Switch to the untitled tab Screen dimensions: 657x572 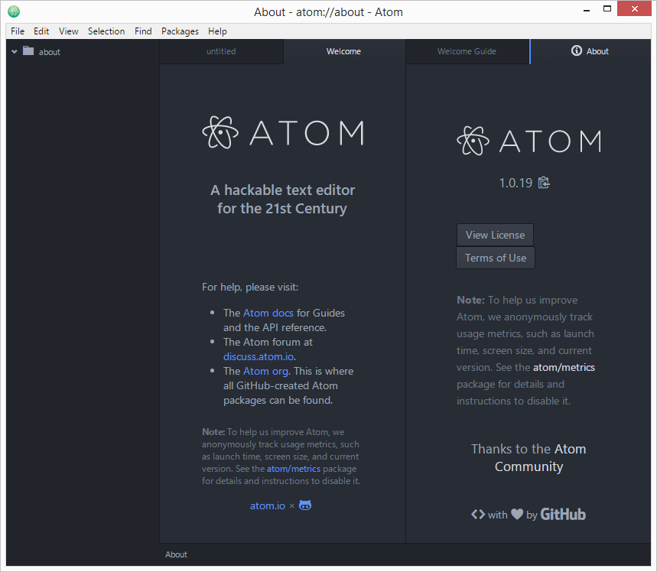coord(221,51)
